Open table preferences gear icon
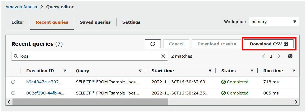 click(290, 56)
